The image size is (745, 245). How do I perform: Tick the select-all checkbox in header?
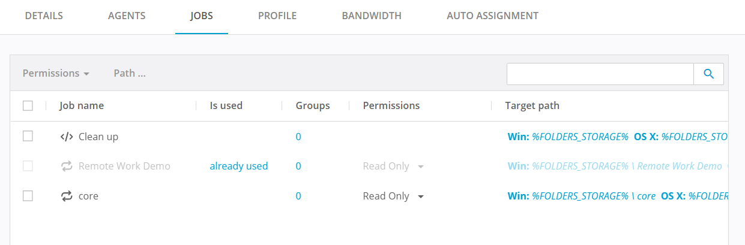28,105
